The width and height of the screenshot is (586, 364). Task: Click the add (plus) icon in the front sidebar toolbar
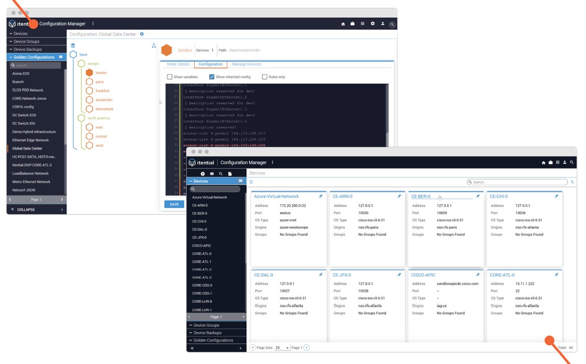point(203,174)
